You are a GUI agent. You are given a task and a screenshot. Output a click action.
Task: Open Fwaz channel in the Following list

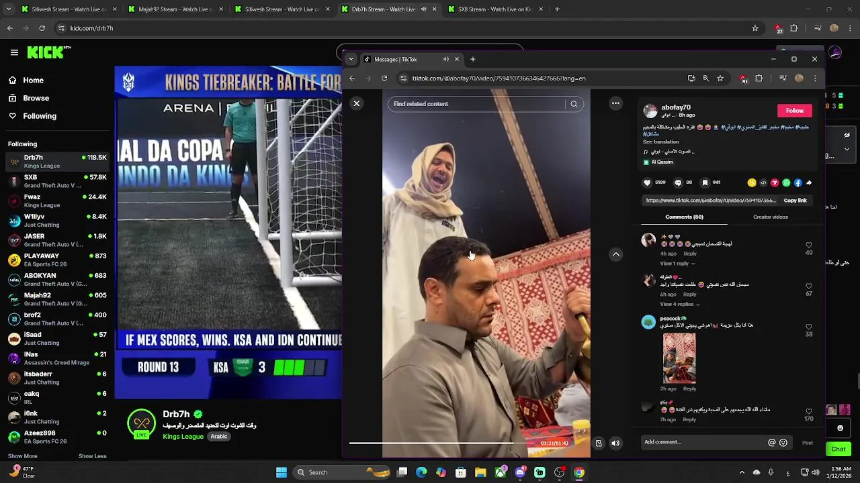click(57, 201)
